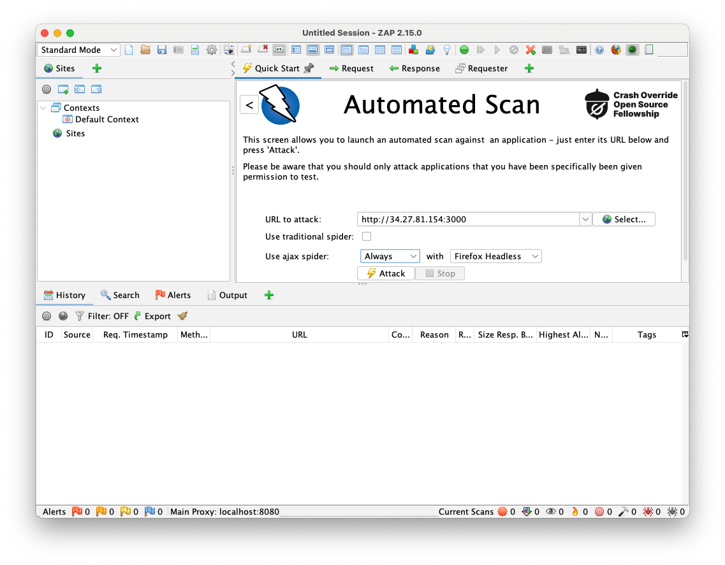
Task: Switch to the Alerts tab
Action: click(x=173, y=295)
